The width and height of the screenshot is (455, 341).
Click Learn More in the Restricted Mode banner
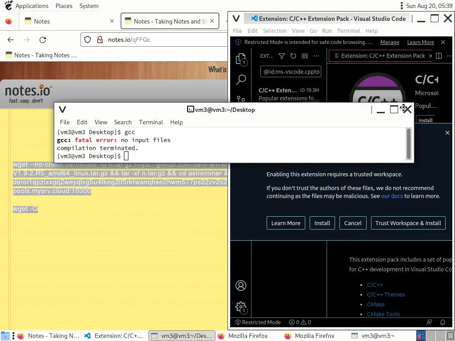pos(420,42)
